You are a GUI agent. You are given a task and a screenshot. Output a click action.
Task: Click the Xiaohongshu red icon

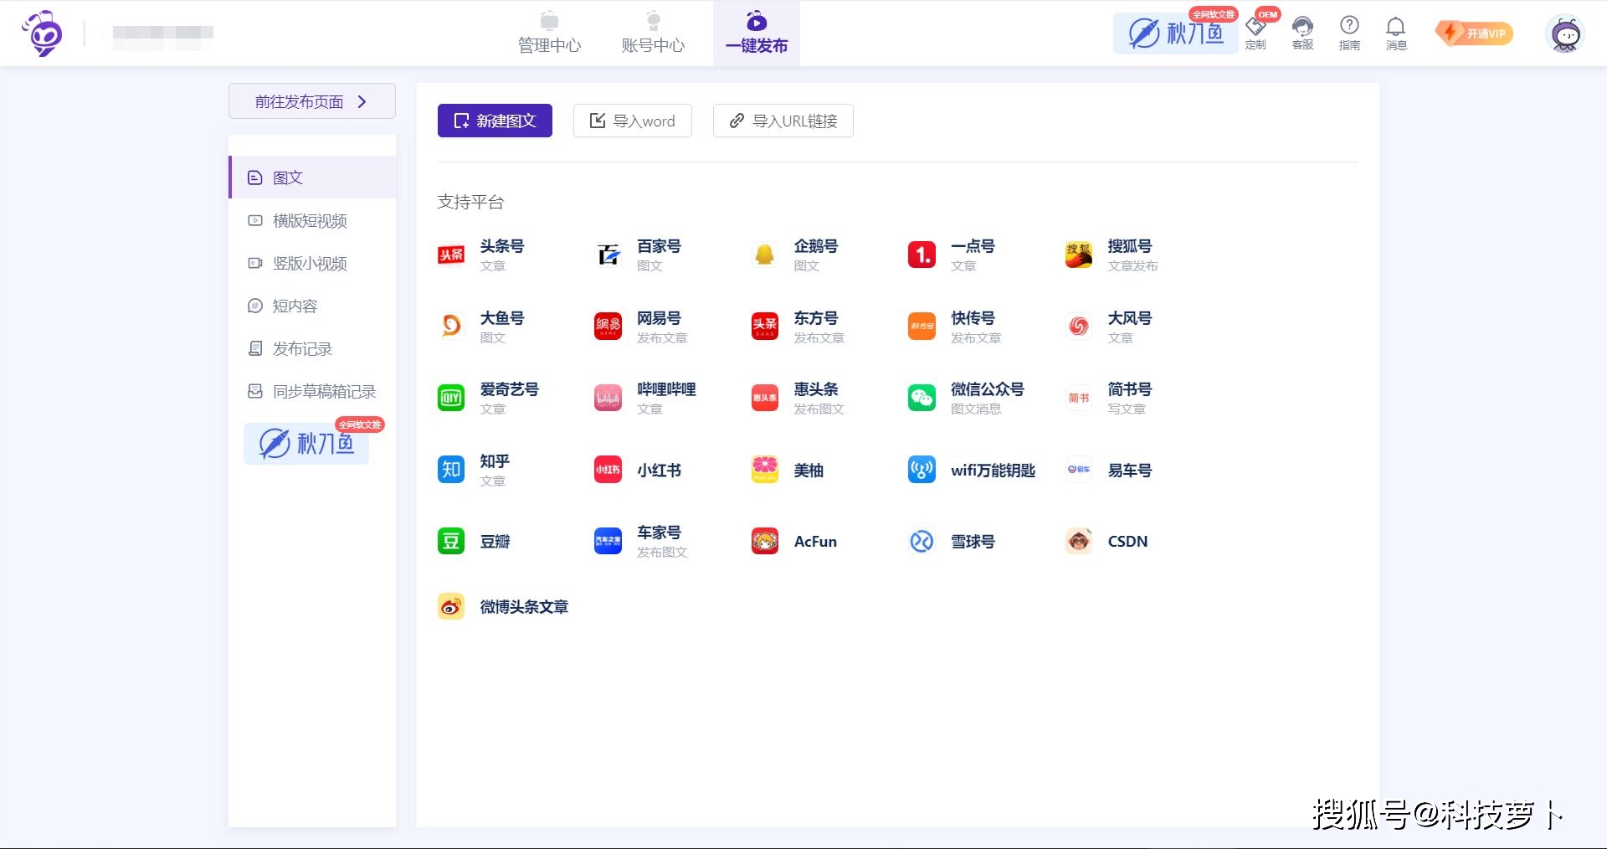pyautogui.click(x=608, y=470)
